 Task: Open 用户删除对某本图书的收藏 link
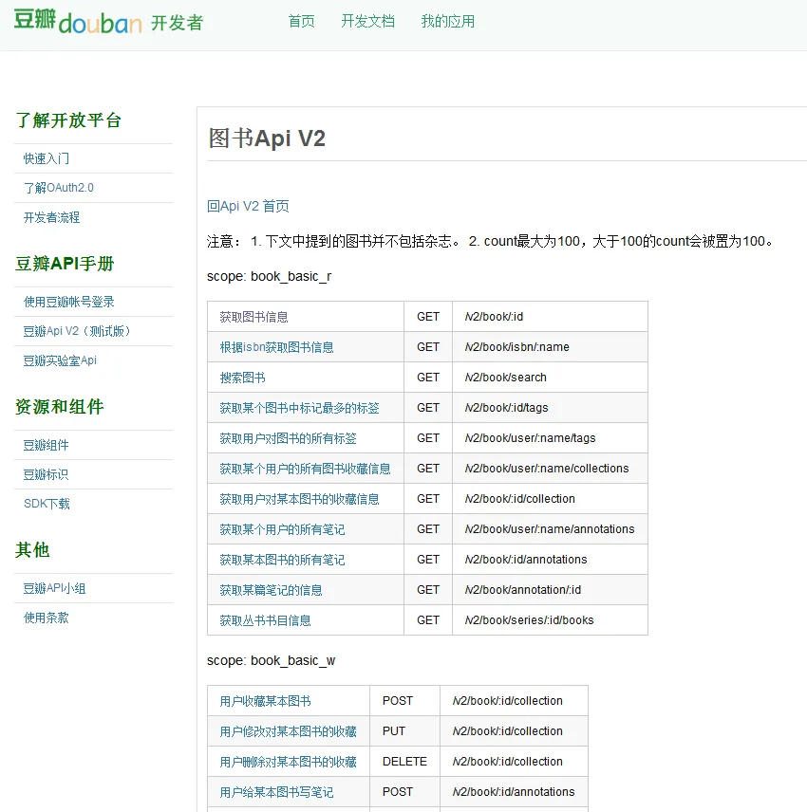289,762
